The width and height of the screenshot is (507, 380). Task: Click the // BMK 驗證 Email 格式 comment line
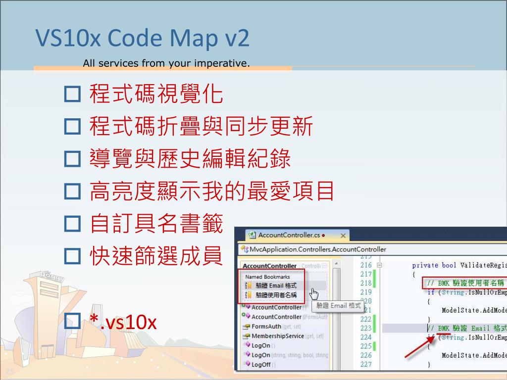tap(467, 329)
